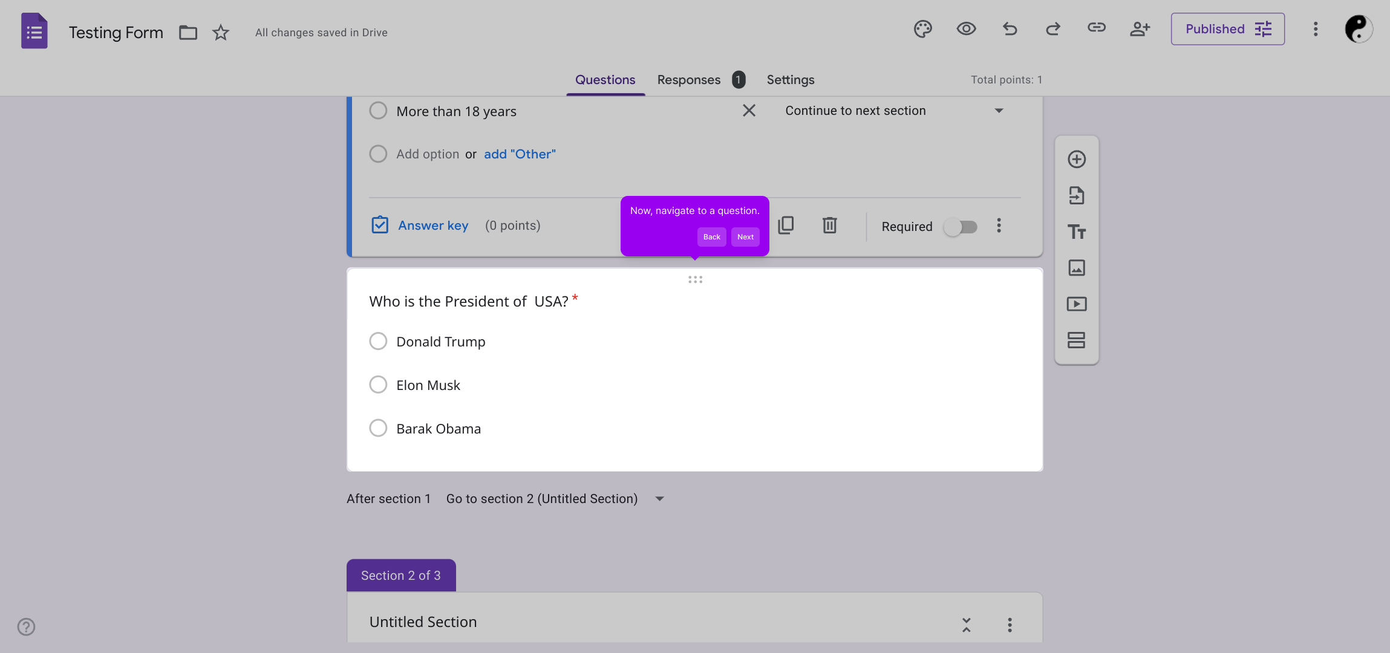Click the preview eye icon
The width and height of the screenshot is (1390, 653).
pos(966,29)
